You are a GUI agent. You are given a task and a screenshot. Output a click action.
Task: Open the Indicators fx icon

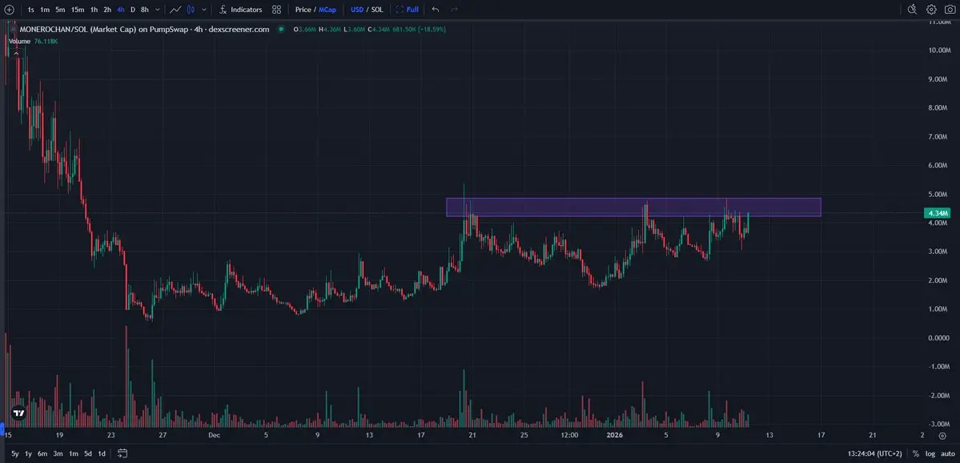223,10
